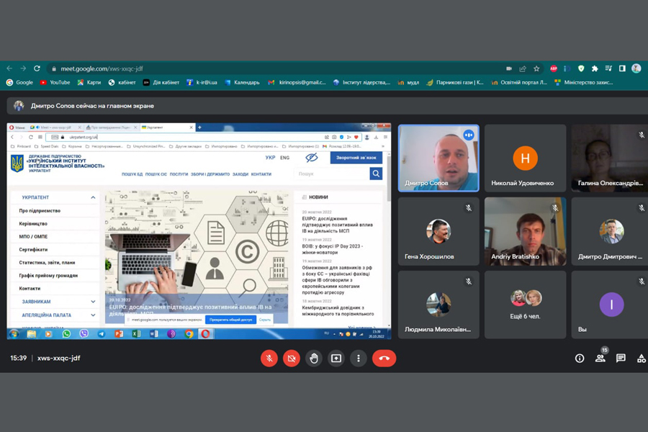
Task: Open Керівництво in the sidebar
Action: point(33,224)
